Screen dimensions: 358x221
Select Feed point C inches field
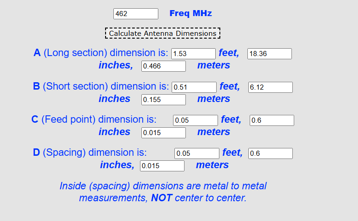point(272,120)
